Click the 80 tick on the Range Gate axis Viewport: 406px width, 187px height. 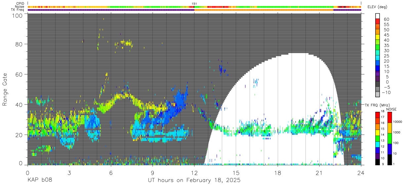point(19,44)
